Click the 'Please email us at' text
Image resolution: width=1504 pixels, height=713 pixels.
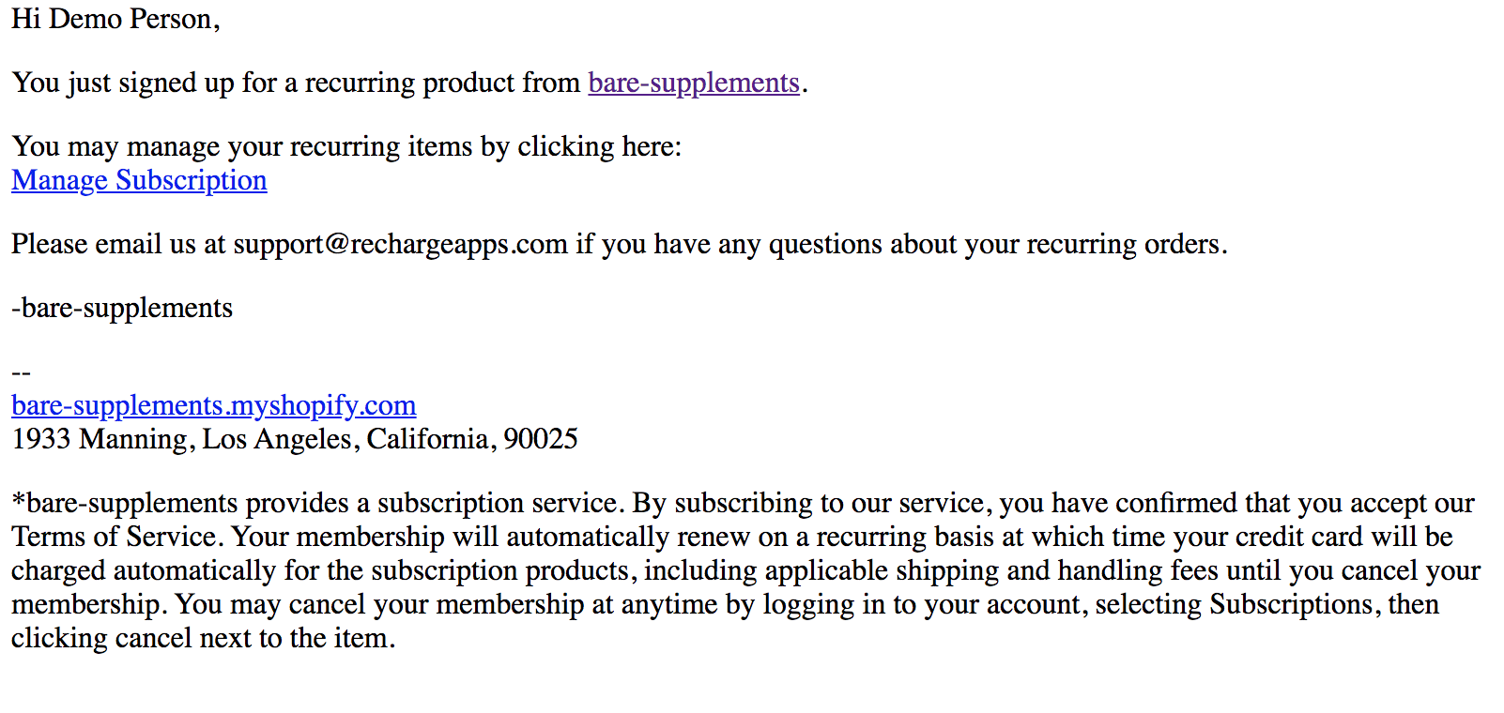[118, 245]
